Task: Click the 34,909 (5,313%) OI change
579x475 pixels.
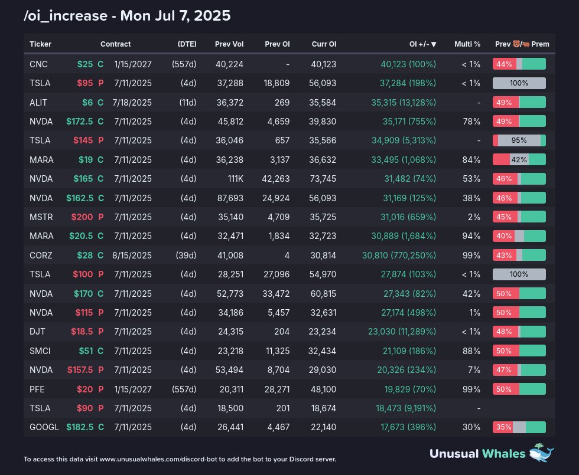Action: 404,140
